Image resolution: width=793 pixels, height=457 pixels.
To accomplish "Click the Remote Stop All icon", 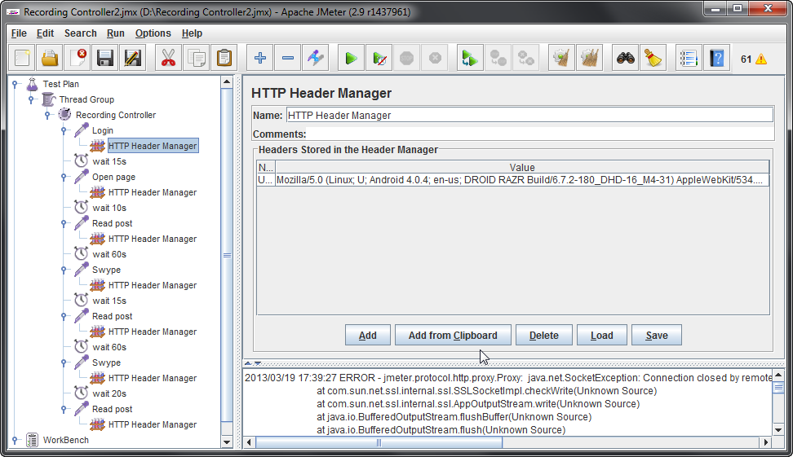I will click(x=498, y=58).
